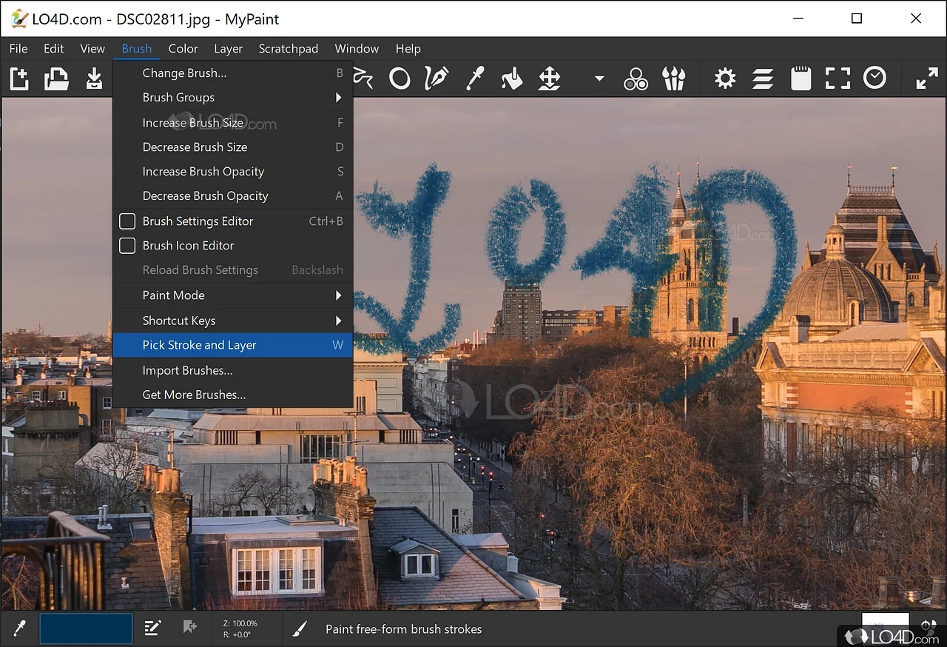This screenshot has width=947, height=647.
Task: Tick the Brush Icon Editor checkbox
Action: (127, 245)
